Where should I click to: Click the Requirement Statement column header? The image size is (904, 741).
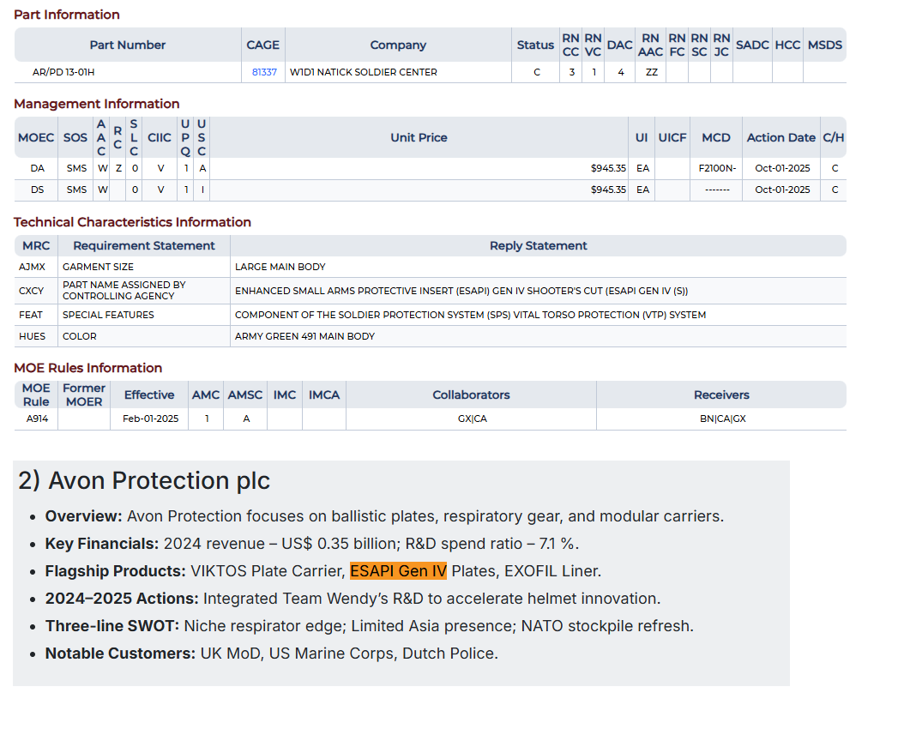pos(144,245)
